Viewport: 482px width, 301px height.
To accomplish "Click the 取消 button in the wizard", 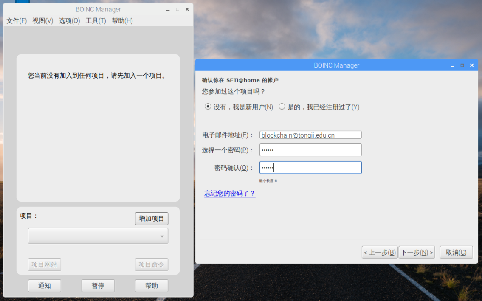I will tap(456, 252).
